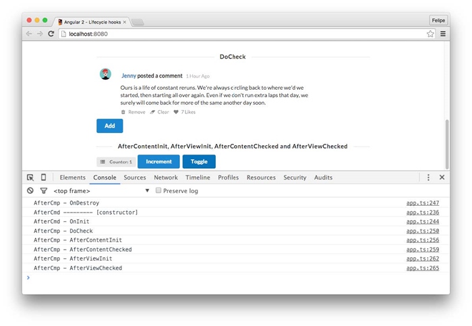Click the console filter funnel icon
472x326 pixels.
click(43, 191)
